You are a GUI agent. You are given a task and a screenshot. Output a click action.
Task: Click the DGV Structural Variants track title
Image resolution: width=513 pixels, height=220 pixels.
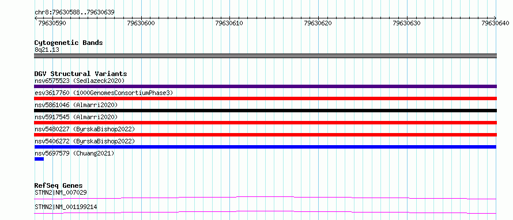81,74
